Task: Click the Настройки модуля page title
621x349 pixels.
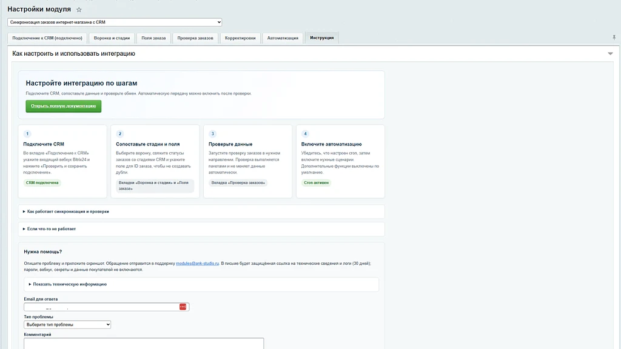Action: [39, 9]
